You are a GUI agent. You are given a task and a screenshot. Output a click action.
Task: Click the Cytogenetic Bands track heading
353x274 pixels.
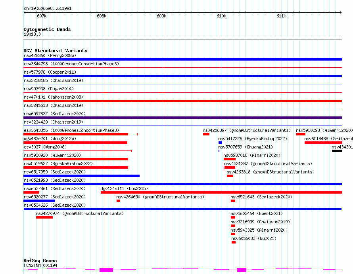click(x=47, y=29)
